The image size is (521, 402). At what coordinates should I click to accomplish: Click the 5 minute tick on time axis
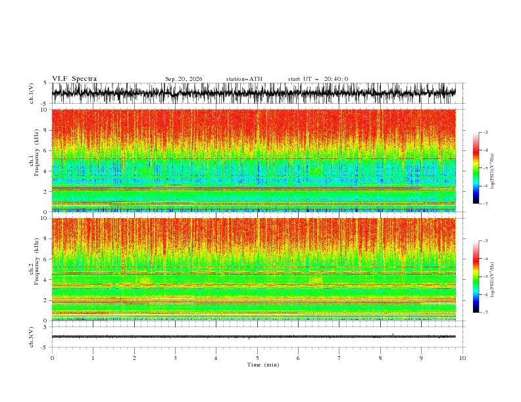(x=257, y=358)
